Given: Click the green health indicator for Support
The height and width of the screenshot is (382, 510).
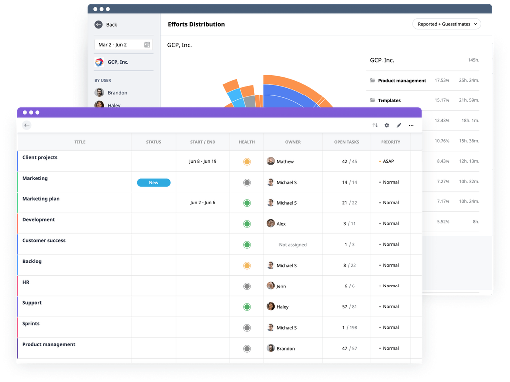Looking at the screenshot, I should pos(247,307).
